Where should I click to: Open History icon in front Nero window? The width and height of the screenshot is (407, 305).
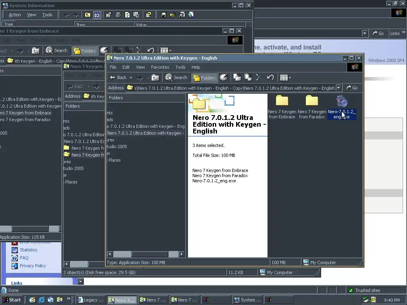tap(223, 77)
